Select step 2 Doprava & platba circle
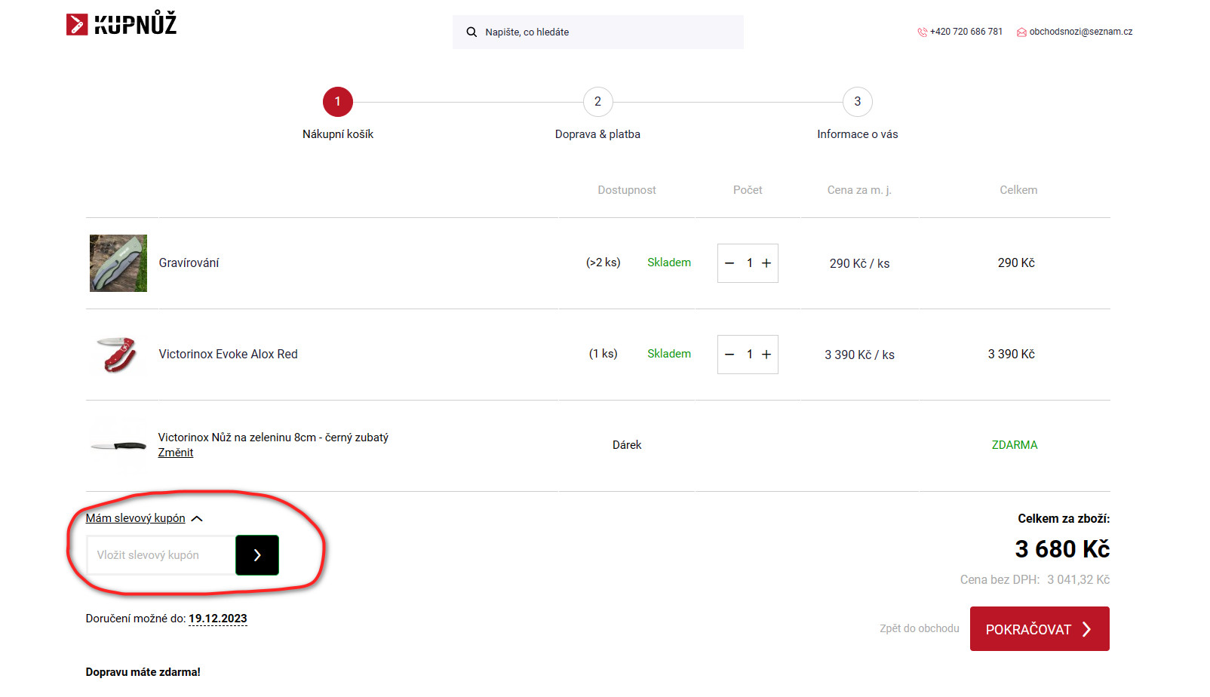Screen dimensions: 1210x697 [x=597, y=102]
